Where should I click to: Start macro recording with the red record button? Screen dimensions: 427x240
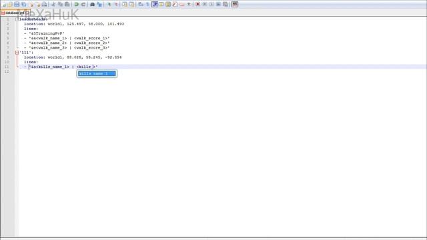[x=197, y=5]
